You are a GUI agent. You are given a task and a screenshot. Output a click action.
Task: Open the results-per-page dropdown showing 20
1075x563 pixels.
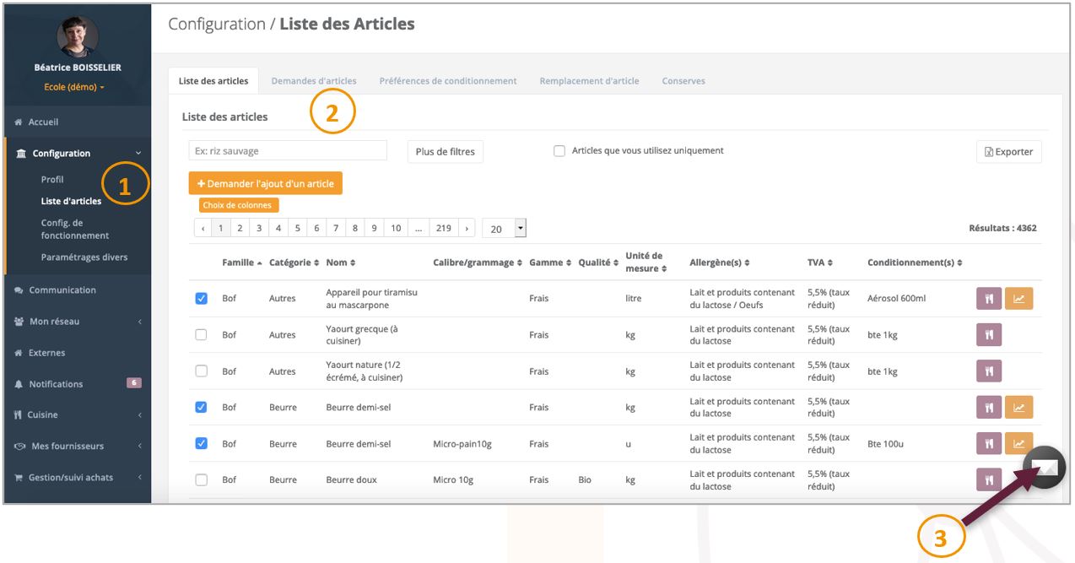pos(504,228)
